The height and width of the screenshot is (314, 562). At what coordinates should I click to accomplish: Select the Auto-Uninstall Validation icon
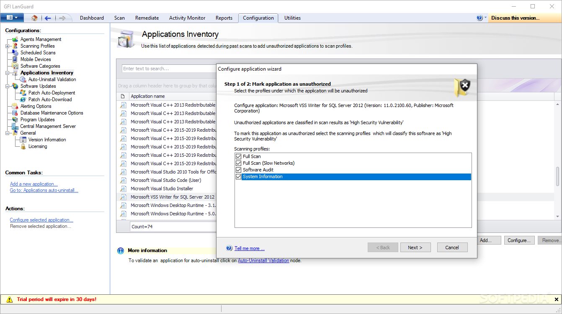23,79
